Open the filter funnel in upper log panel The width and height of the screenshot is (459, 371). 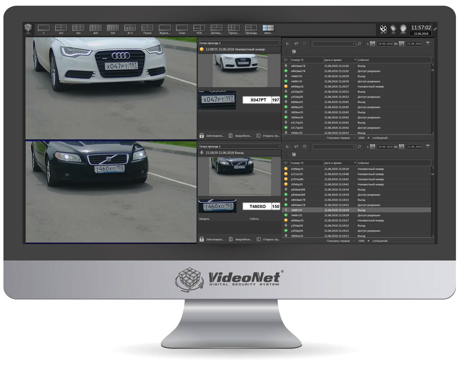point(428,44)
